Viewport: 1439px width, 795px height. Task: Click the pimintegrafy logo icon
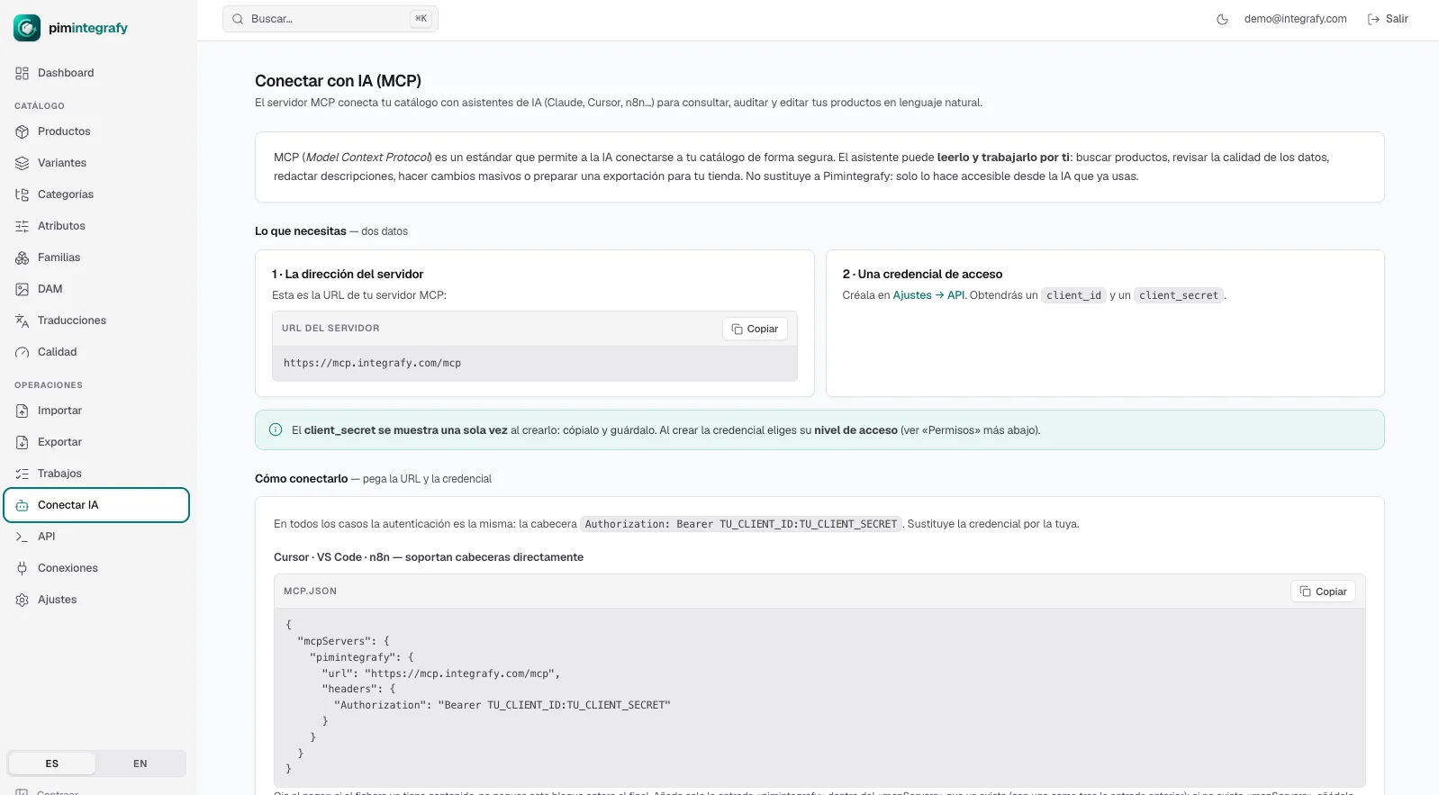tap(27, 28)
